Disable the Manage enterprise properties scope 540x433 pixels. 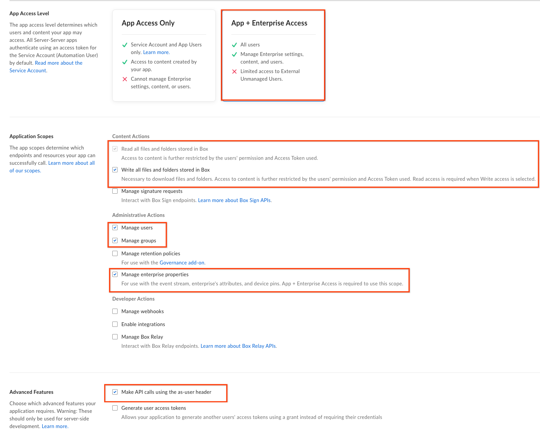115,274
